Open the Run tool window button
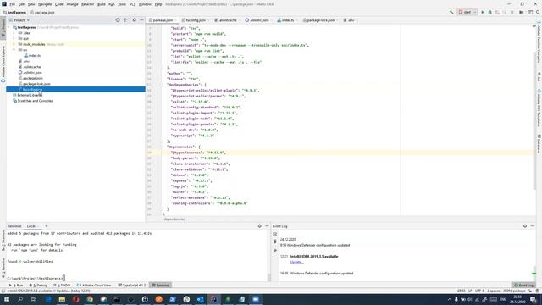Image resolution: width=542 pixels, height=305 pixels. [16, 285]
